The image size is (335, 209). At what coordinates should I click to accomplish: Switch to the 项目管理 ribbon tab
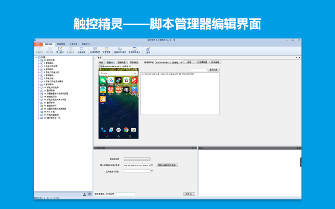pos(61,43)
